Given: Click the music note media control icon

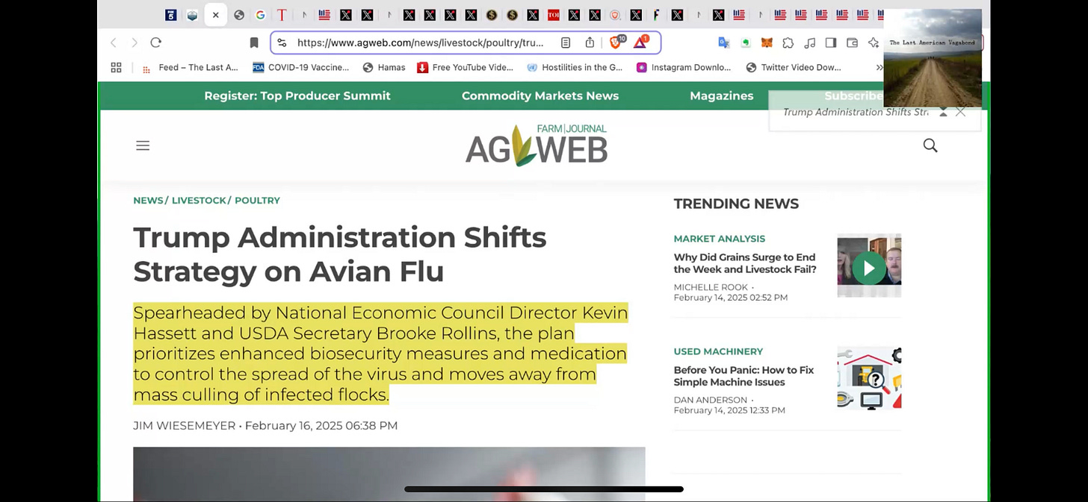Looking at the screenshot, I should (809, 43).
